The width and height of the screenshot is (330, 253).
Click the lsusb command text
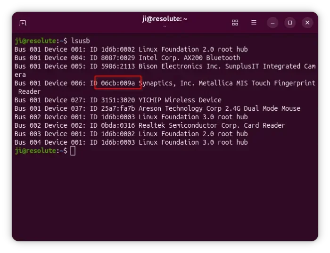(x=81, y=41)
